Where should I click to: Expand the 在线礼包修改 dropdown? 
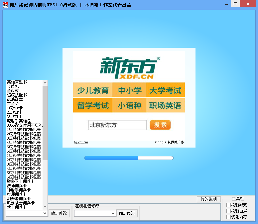113,213
